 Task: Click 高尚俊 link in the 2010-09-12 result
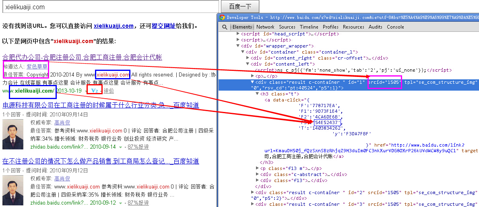click(x=62, y=178)
